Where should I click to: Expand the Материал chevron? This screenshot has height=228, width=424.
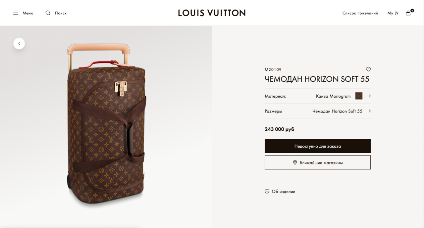(x=370, y=96)
